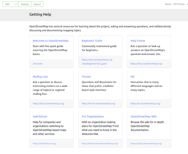Viewport: 188px width, 154px height.
Task: Open Welcome to OpenStreetMap heading link
Action: pyautogui.click(x=50, y=41)
